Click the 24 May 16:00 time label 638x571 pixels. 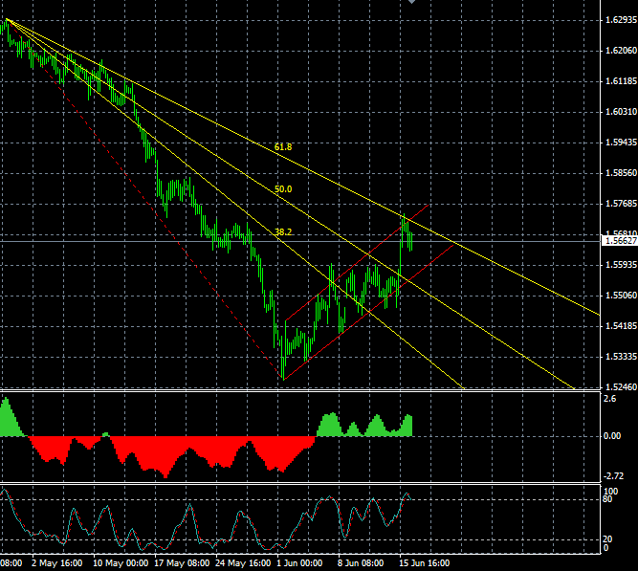(x=243, y=563)
